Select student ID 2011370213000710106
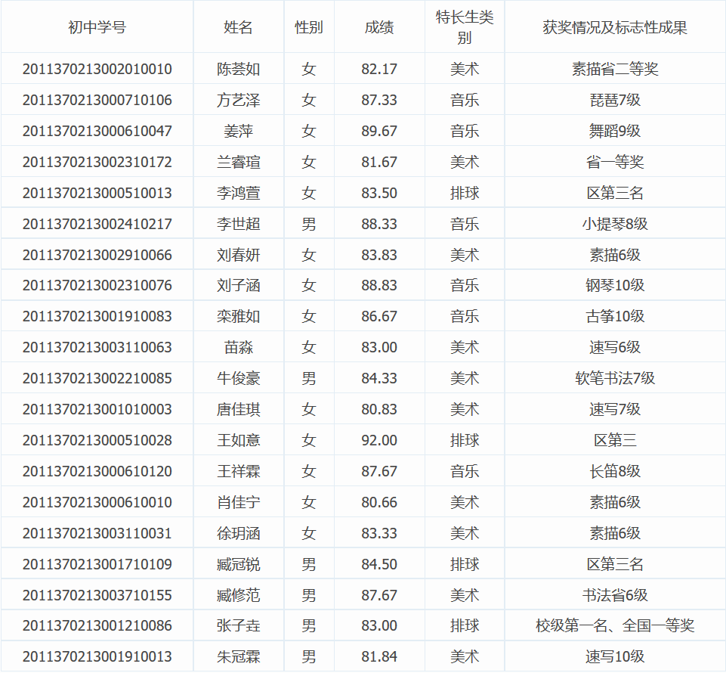This screenshot has height=673, width=726. pyautogui.click(x=97, y=101)
